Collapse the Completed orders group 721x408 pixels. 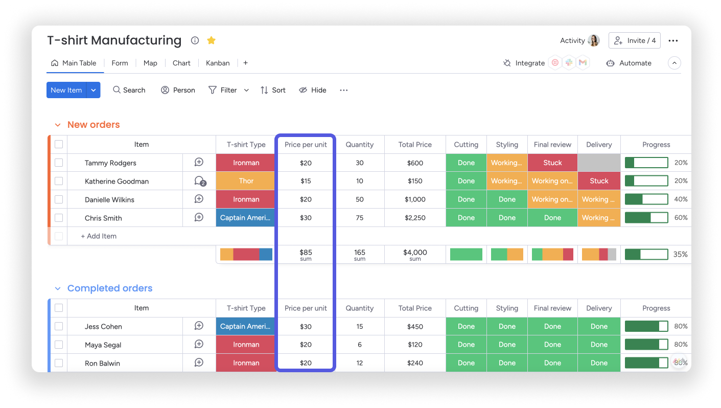[x=58, y=288]
